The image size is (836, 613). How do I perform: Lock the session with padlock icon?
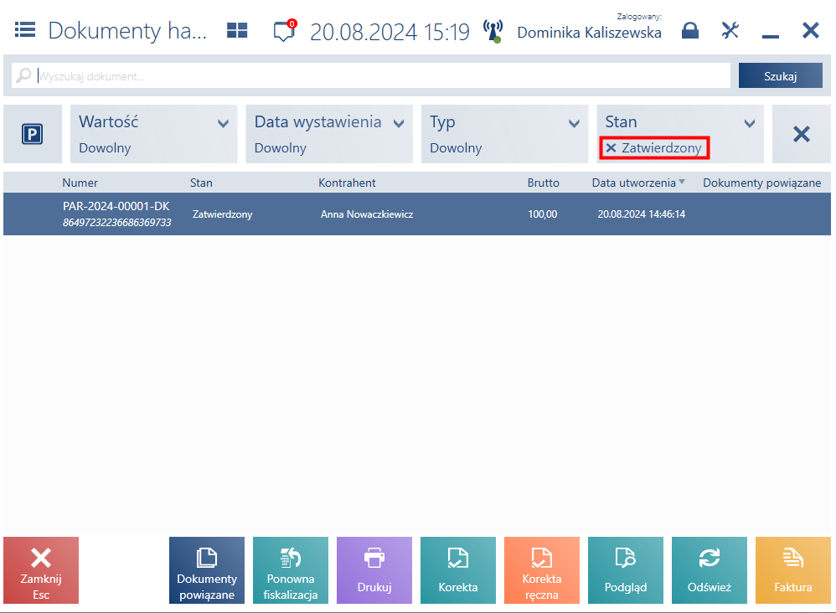690,30
